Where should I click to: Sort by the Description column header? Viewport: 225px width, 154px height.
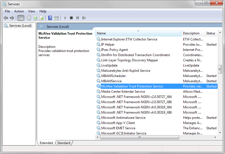(x=193, y=33)
